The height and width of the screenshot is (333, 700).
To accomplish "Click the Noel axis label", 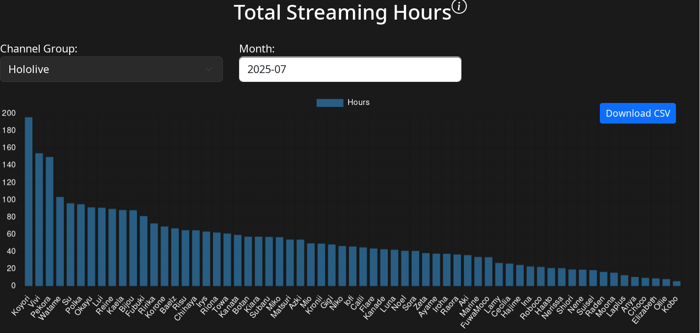I will tap(399, 303).
